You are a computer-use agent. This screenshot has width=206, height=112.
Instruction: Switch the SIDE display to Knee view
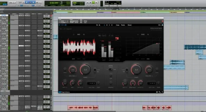[148, 59]
